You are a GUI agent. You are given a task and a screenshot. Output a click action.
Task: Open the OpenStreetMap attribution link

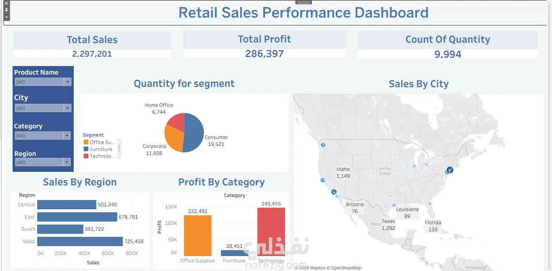coord(346,268)
